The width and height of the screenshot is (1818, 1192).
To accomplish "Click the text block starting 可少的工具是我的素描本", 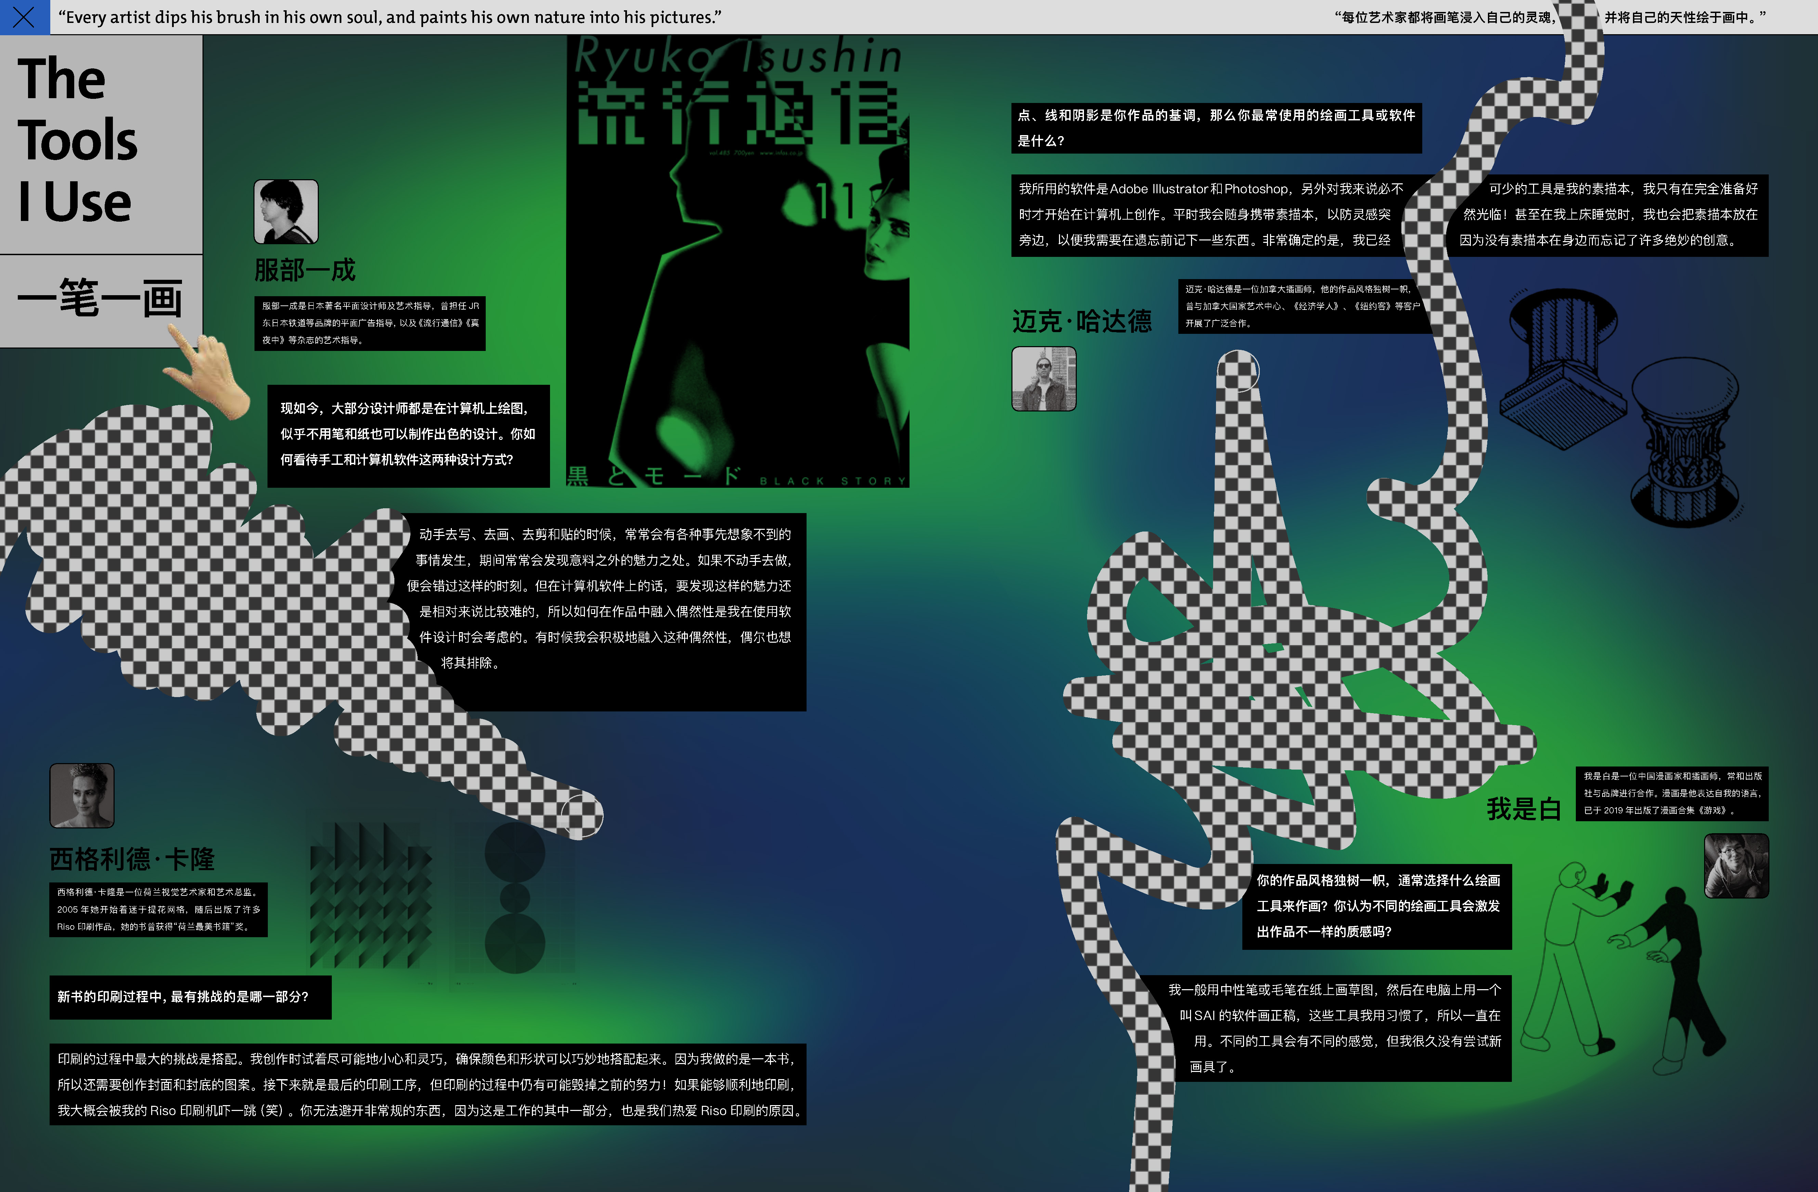I will [x=1609, y=214].
